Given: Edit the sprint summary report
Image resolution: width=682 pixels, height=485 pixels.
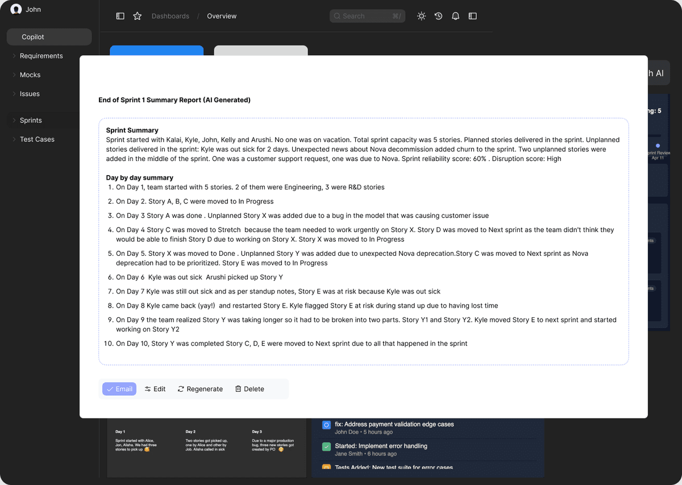Looking at the screenshot, I should click(x=155, y=389).
